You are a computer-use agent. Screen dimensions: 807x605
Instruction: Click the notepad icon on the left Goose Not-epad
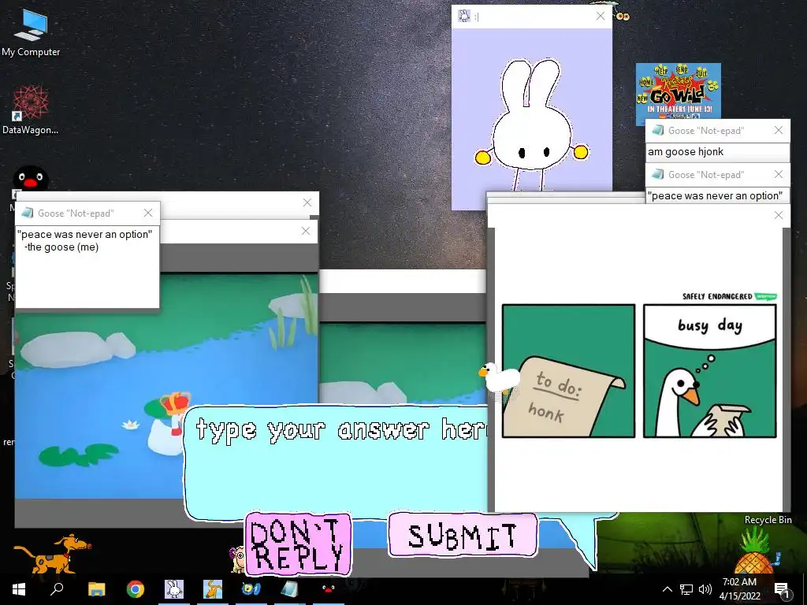[x=28, y=213]
